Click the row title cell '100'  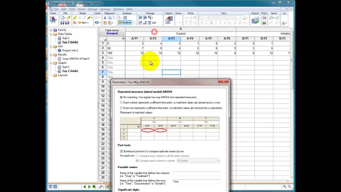[x=116, y=53]
